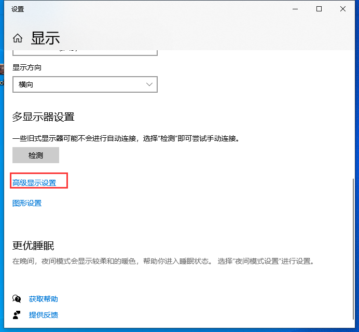The width and height of the screenshot is (359, 332).
Task: Go to Settings home via house icon
Action: 18,38
